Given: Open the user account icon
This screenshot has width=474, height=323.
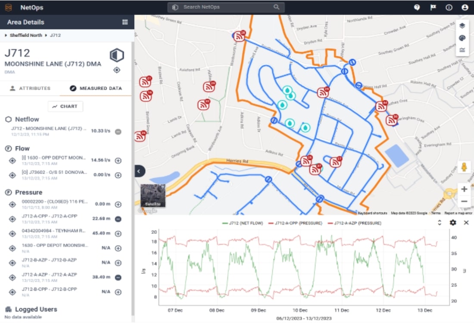Looking at the screenshot, I should click(x=465, y=7).
